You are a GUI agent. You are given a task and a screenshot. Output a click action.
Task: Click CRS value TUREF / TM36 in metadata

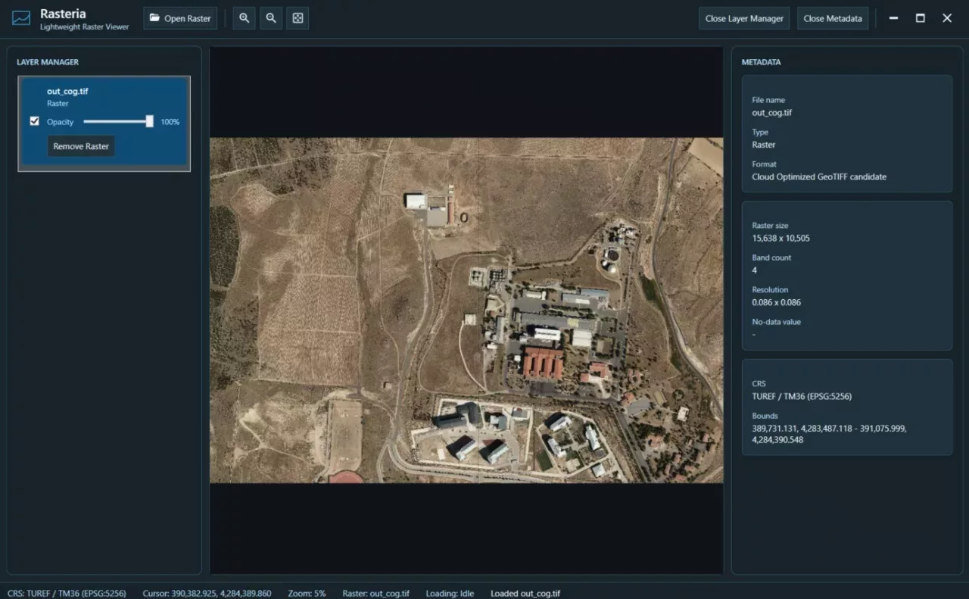[802, 396]
